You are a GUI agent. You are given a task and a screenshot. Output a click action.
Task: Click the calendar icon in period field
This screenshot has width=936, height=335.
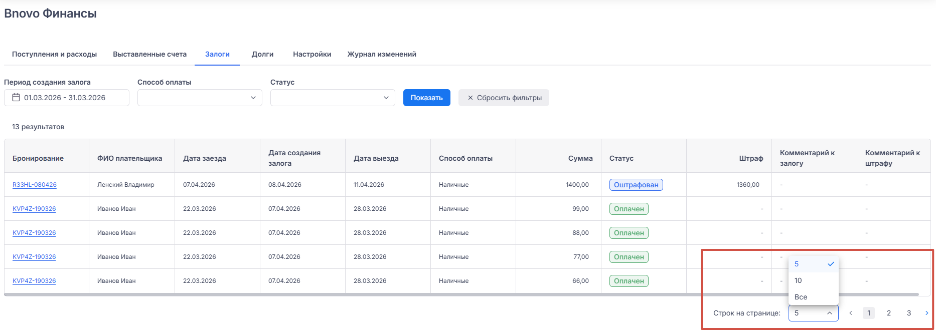[16, 98]
